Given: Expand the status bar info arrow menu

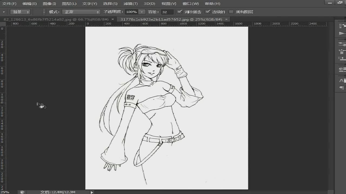Looking at the screenshot, I should (92, 192).
